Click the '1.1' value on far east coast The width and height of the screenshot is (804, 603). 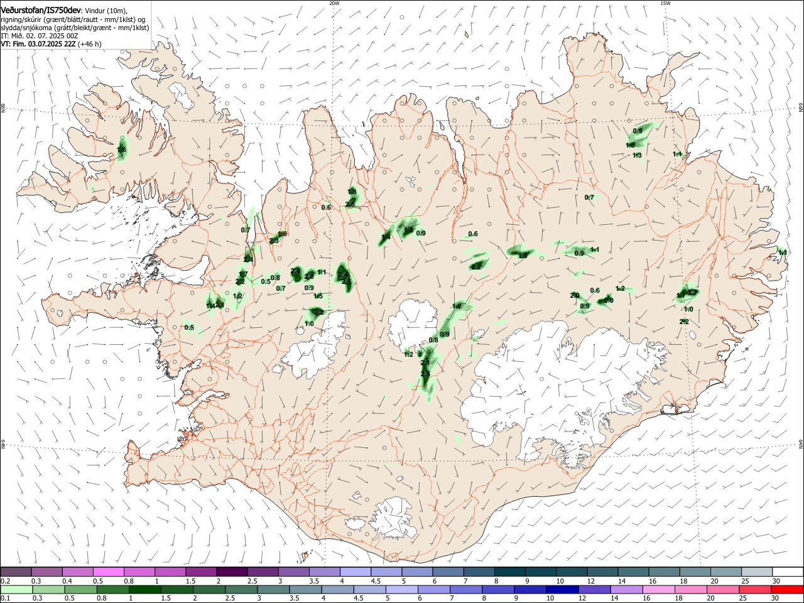click(x=783, y=253)
